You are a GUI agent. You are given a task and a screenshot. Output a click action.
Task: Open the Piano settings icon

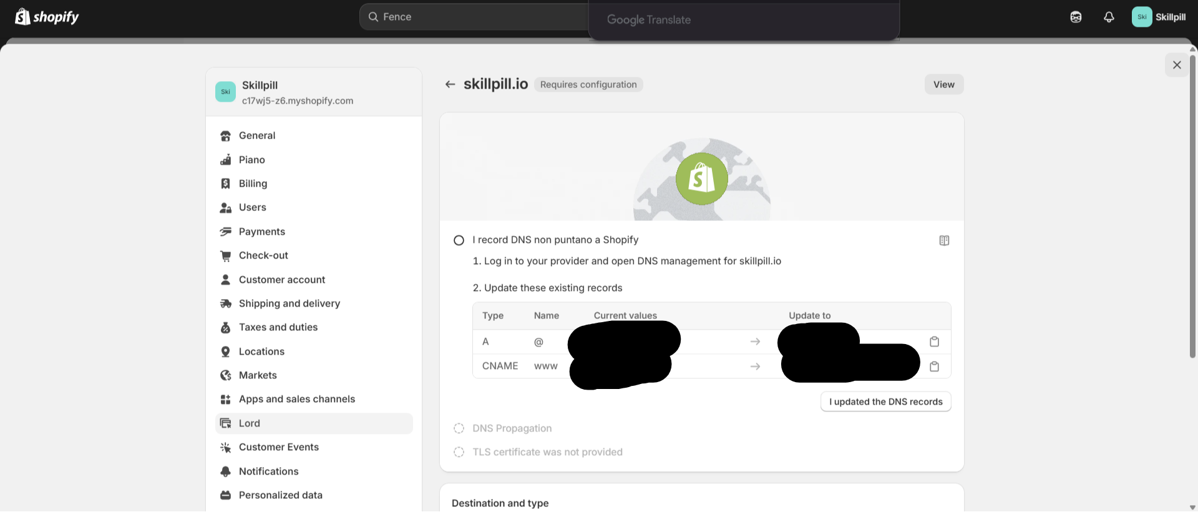tap(226, 160)
